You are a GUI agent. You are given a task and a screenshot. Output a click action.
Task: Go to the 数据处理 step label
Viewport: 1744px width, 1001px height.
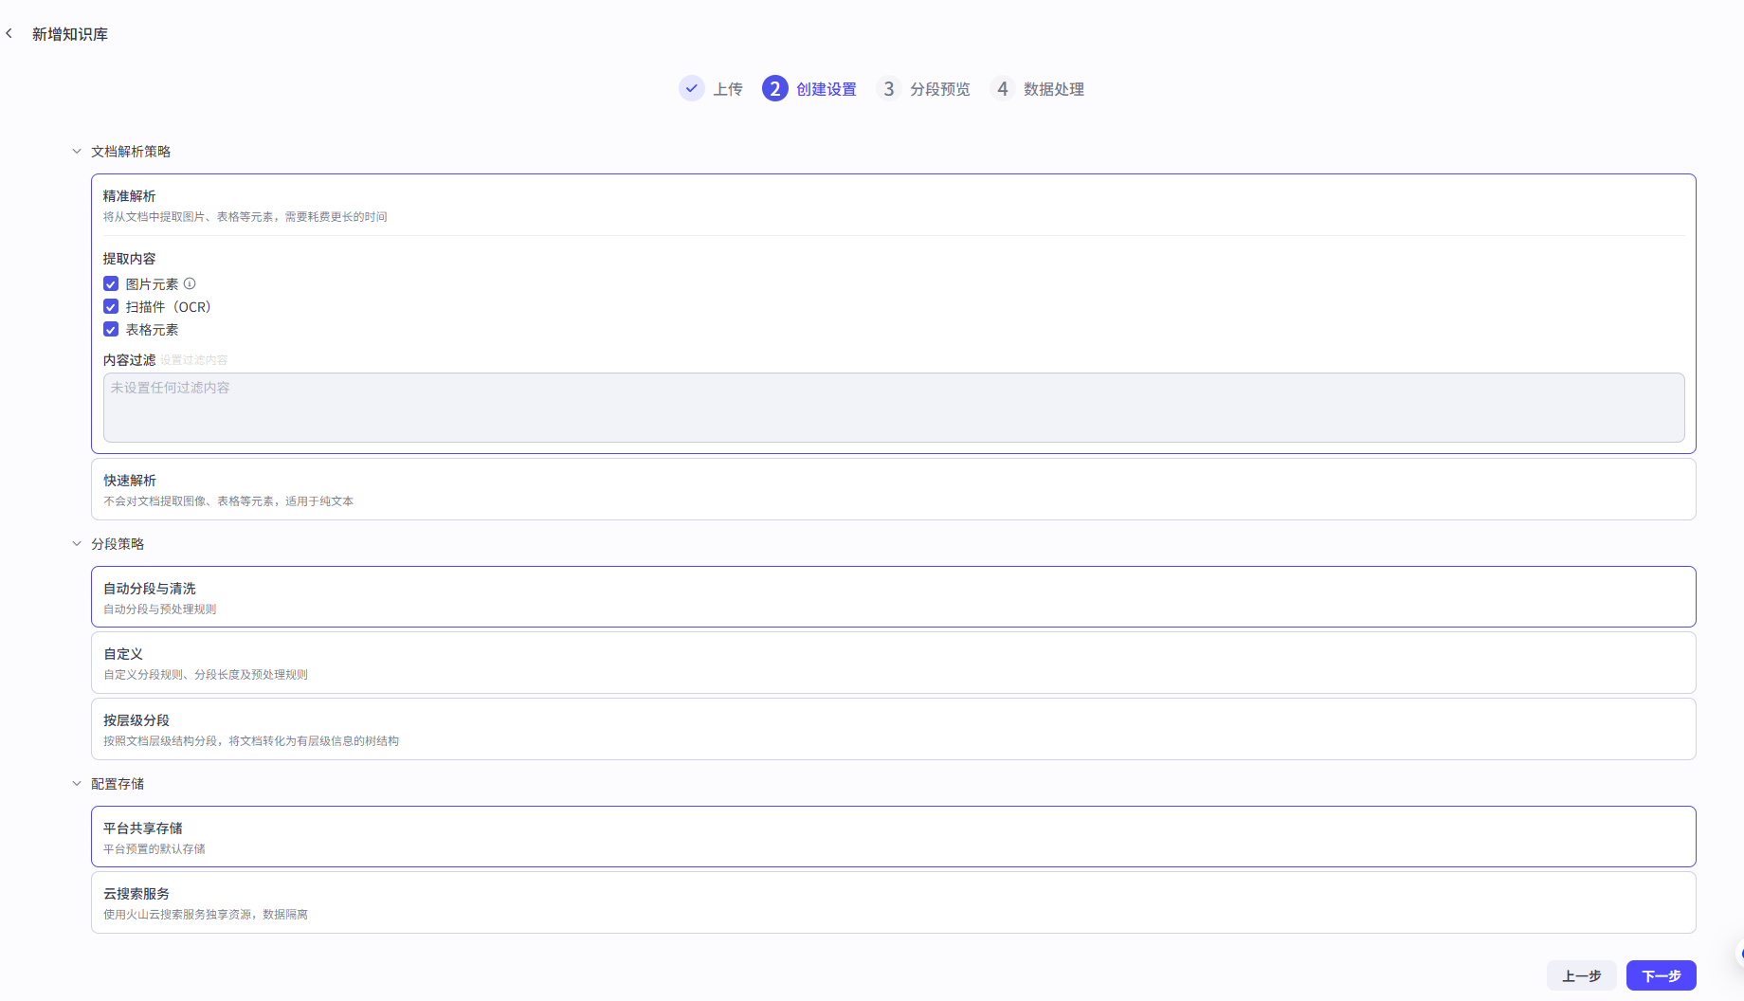point(1054,88)
